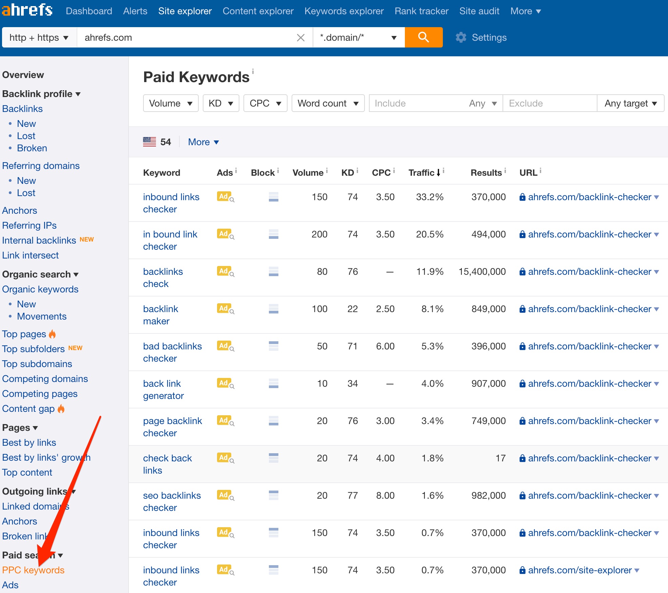Click the magnifier icon next to first Ad badge
The height and width of the screenshot is (593, 668).
233,199
